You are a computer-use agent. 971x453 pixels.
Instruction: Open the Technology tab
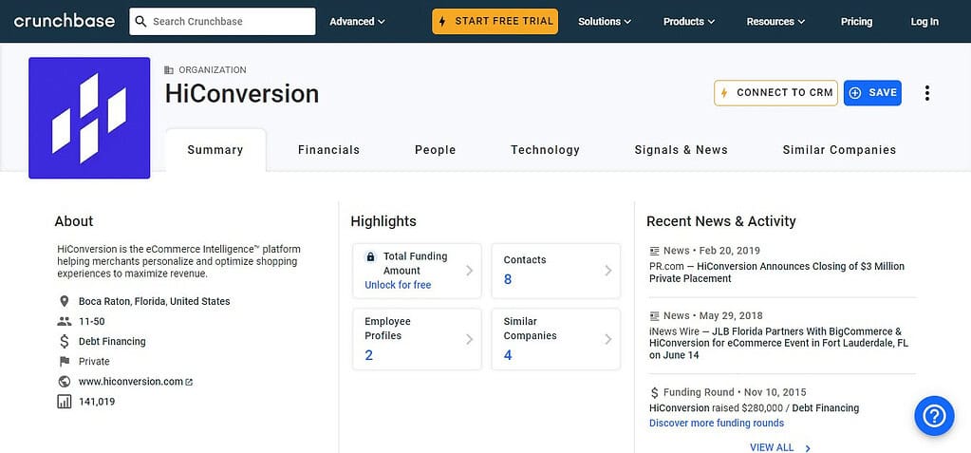click(546, 150)
